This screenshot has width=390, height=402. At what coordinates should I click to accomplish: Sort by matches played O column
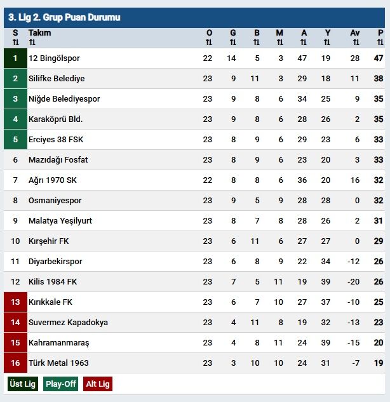[x=209, y=43]
